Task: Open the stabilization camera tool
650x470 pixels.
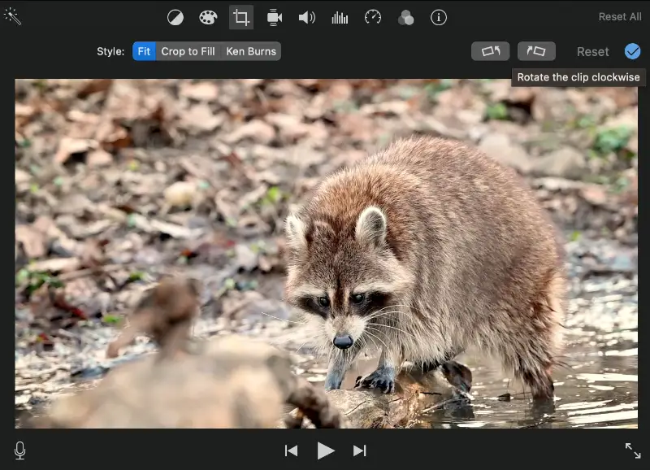Action: (274, 17)
